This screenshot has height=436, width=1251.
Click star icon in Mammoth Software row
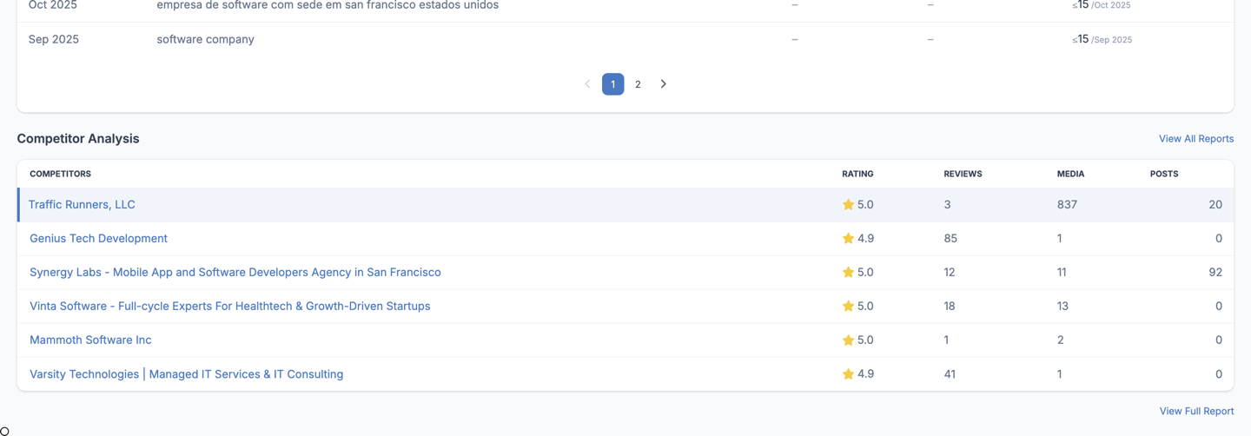[x=848, y=340]
